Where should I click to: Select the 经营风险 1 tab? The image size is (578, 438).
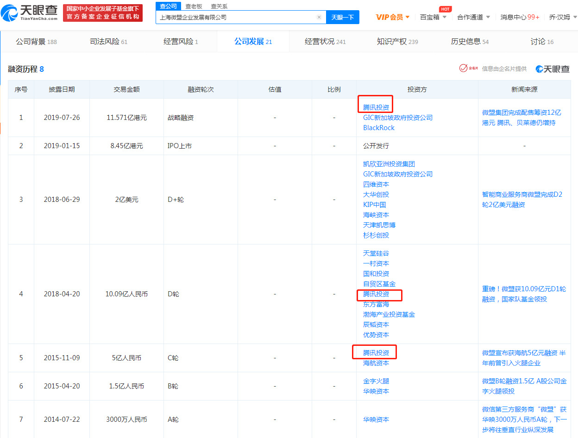coord(181,42)
